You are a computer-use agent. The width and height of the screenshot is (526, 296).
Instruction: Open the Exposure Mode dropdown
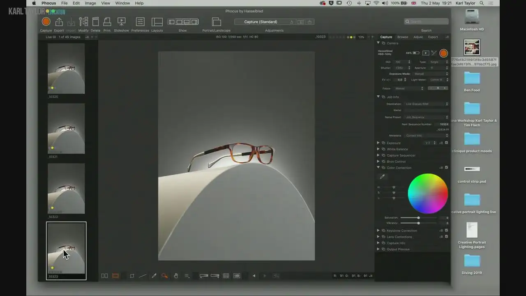[x=431, y=74]
